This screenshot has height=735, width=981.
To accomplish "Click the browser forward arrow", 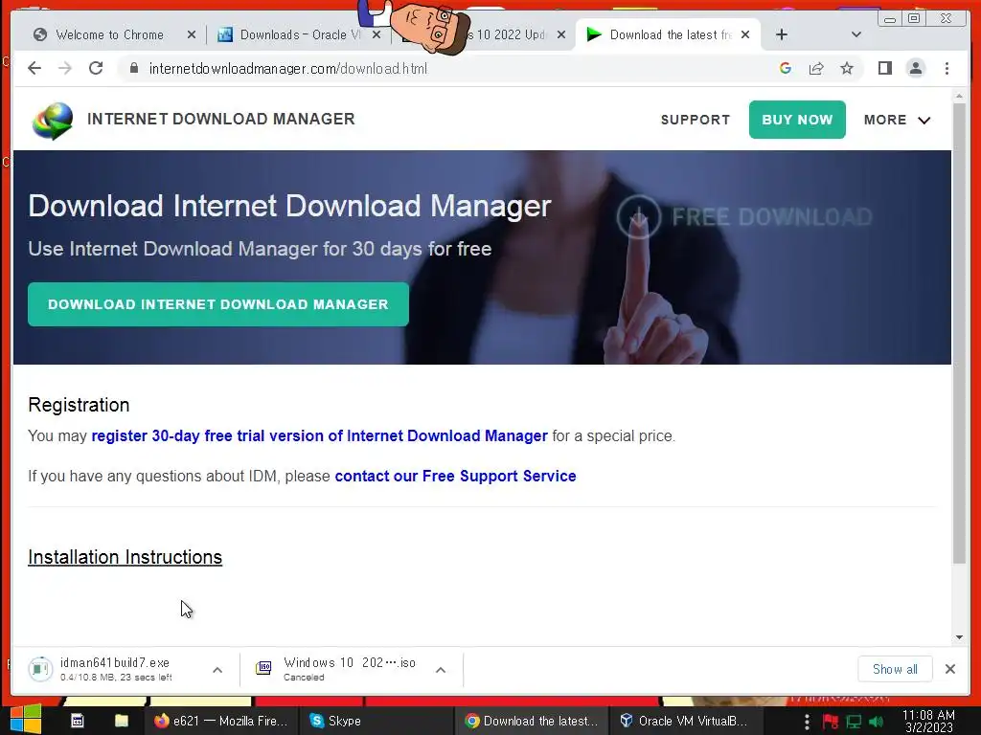I will click(65, 68).
